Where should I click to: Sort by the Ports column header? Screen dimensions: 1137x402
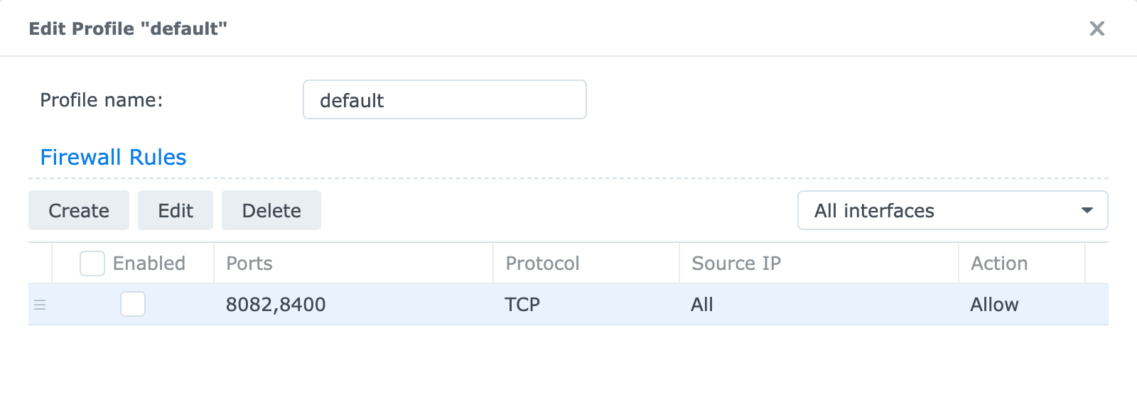249,264
